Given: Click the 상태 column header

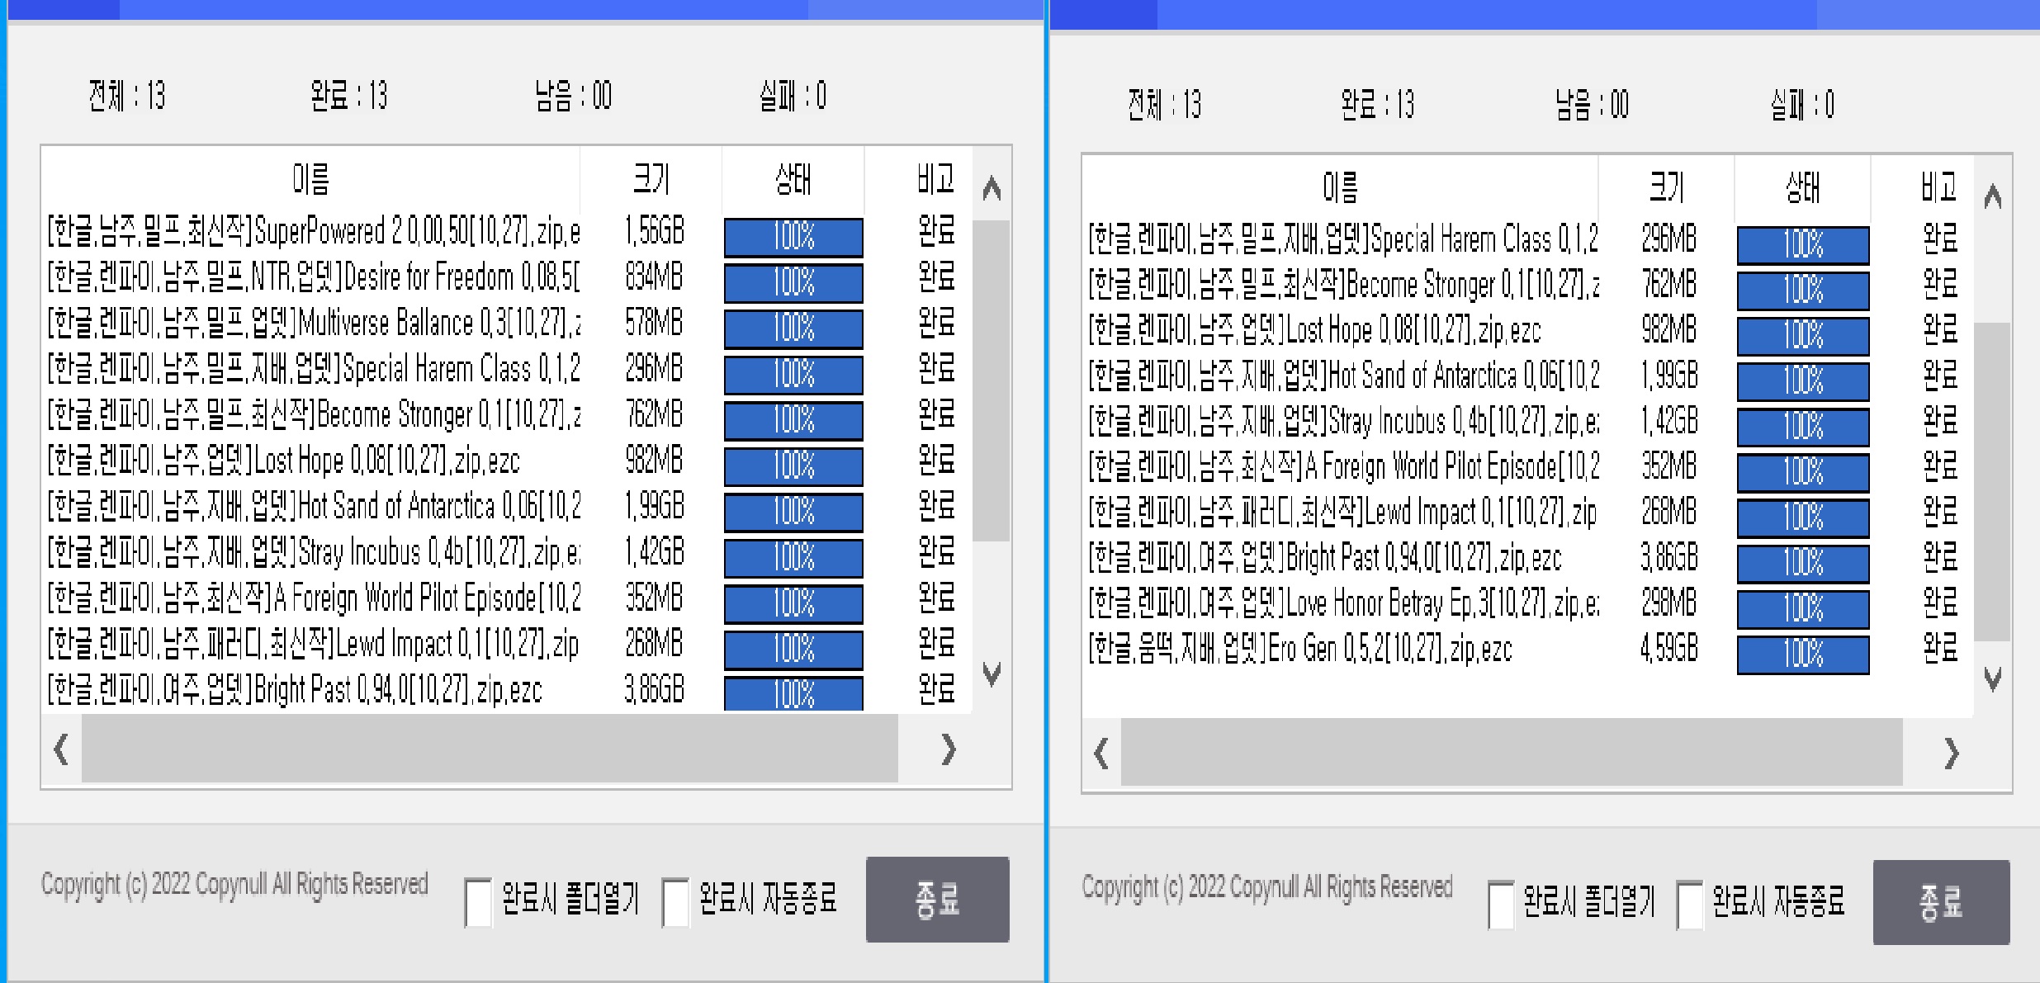Looking at the screenshot, I should coord(793,182).
